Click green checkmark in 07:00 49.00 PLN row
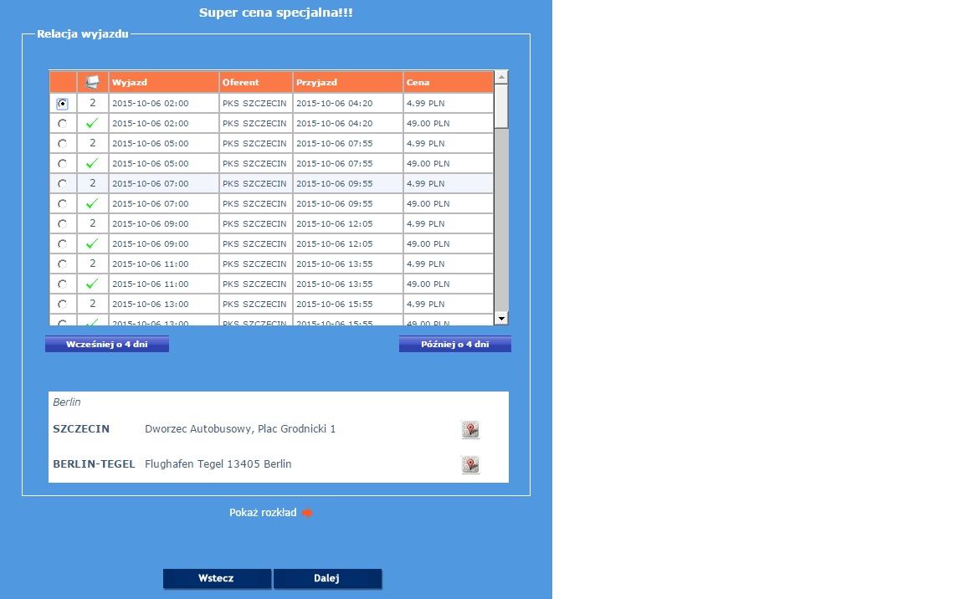Screen dimensions: 964x599 [92, 203]
